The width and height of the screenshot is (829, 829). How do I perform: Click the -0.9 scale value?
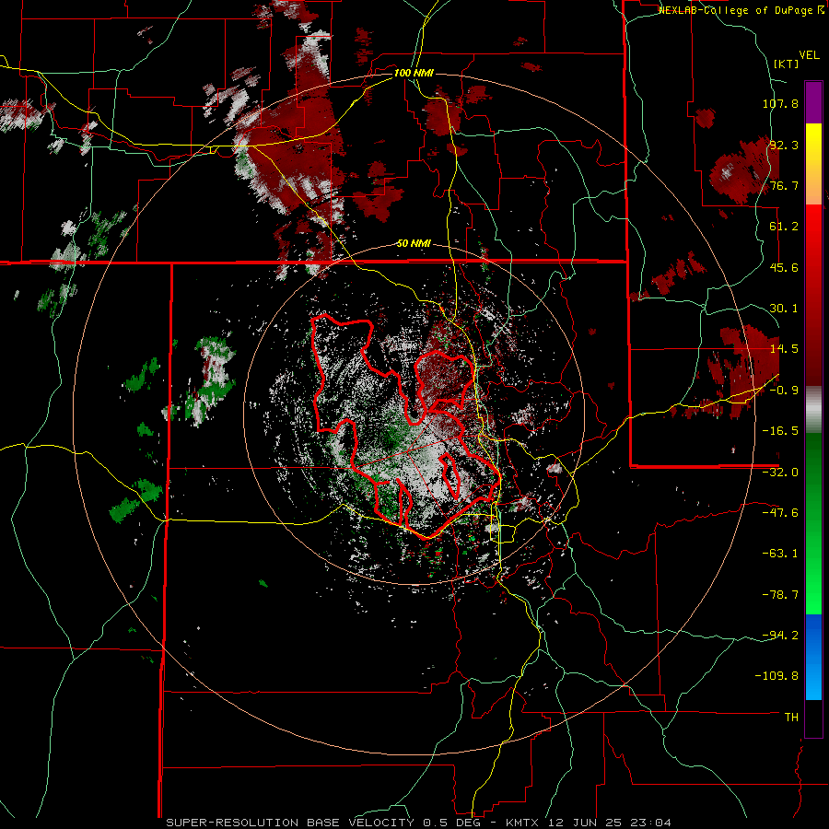point(784,391)
